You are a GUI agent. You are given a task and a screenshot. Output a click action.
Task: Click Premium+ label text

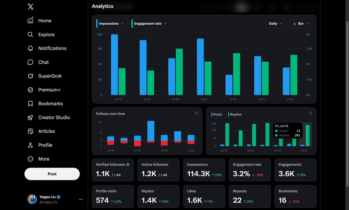click(49, 90)
